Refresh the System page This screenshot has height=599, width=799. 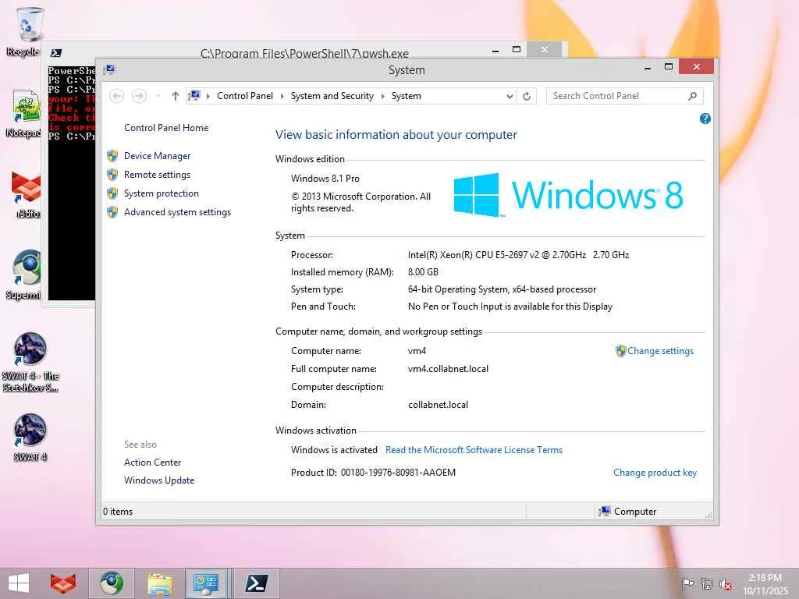(527, 96)
